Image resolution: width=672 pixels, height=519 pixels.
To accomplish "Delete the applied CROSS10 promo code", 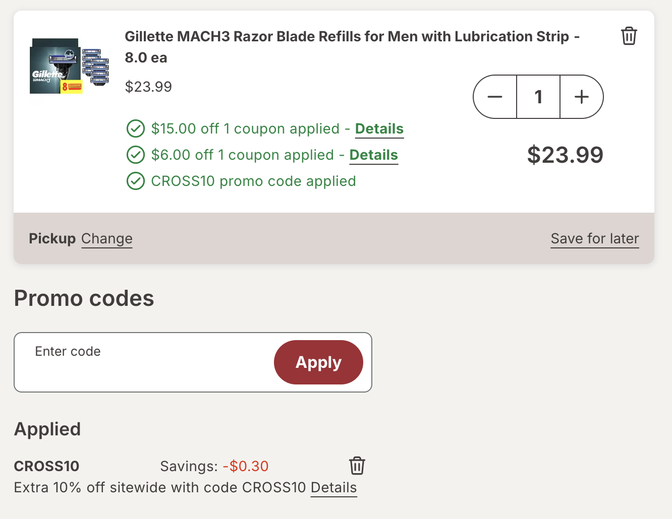I will click(x=357, y=466).
